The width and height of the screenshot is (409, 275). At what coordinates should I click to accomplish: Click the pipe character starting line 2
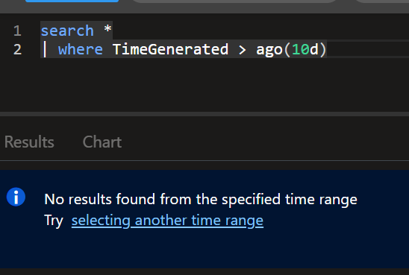point(45,49)
